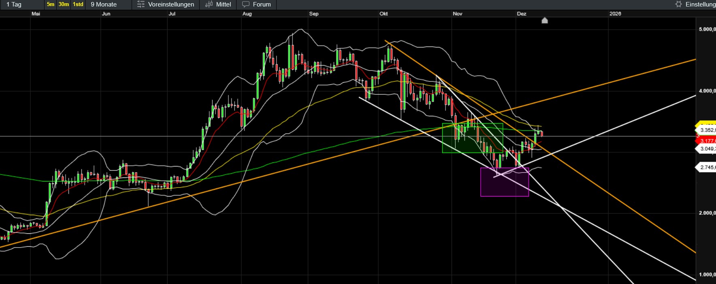Open Einstellungen via the gear icon
The height and width of the screenshot is (284, 716).
[x=679, y=4]
